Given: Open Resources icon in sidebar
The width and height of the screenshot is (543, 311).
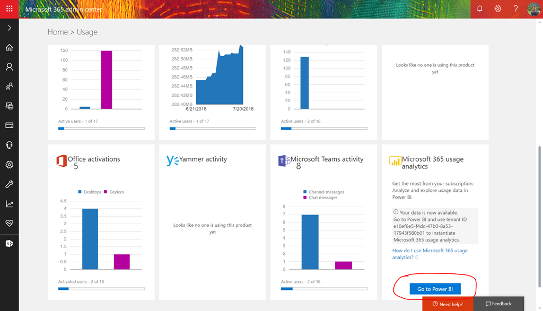Looking at the screenshot, I should 10,106.
